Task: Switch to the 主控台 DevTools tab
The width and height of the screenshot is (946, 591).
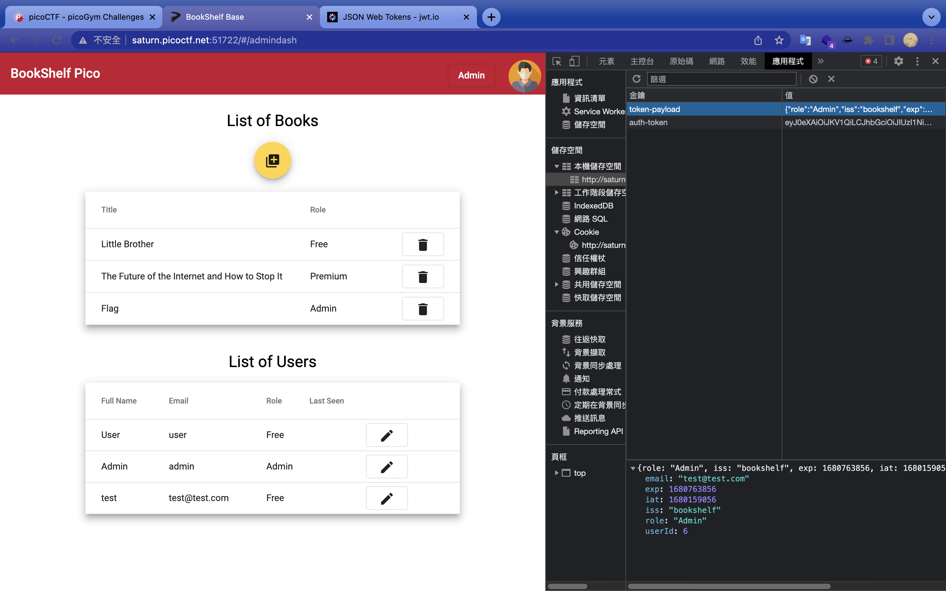Action: click(x=642, y=61)
